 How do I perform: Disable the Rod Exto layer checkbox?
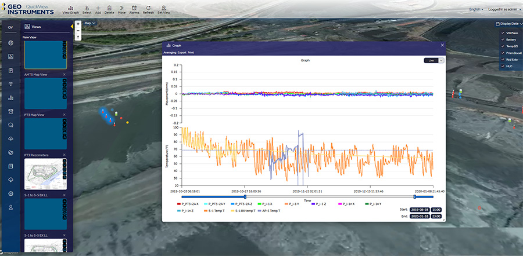pyautogui.click(x=503, y=60)
